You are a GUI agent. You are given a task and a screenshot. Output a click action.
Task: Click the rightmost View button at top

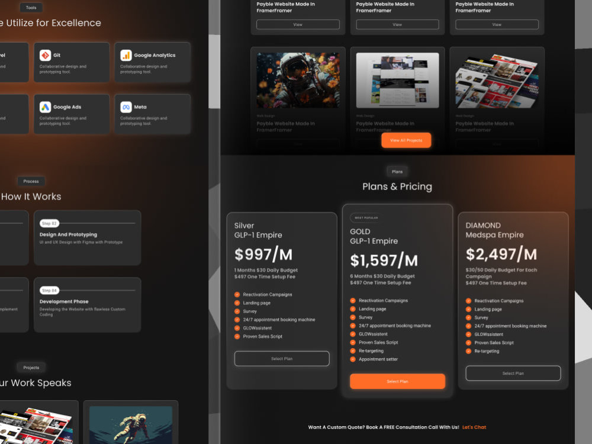(497, 24)
